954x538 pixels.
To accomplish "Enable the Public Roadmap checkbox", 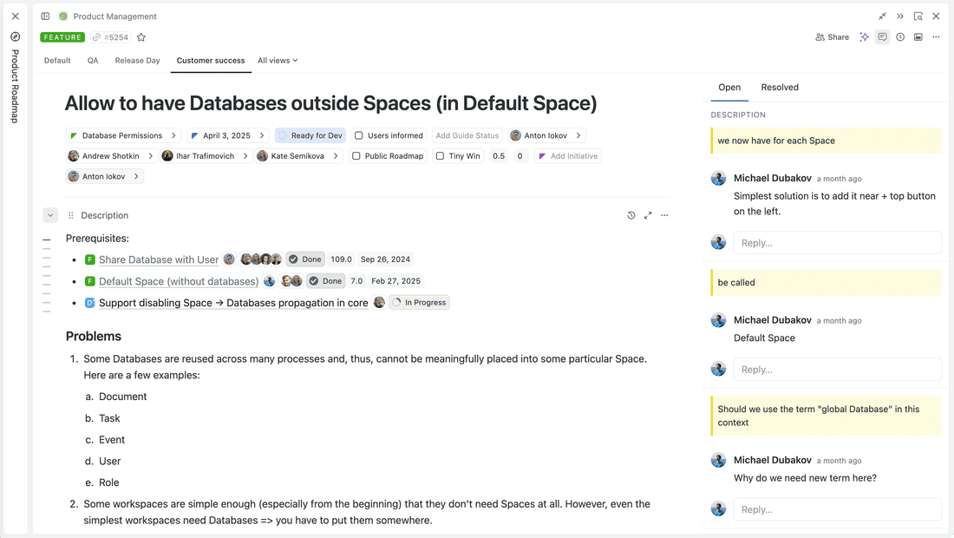I will (x=356, y=156).
